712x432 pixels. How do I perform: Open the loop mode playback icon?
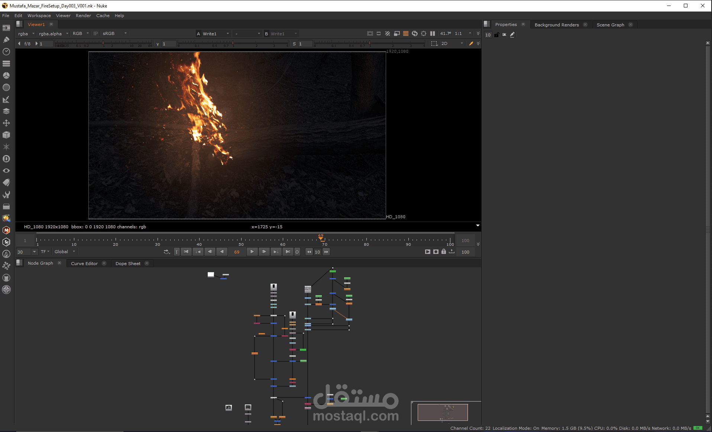click(167, 252)
